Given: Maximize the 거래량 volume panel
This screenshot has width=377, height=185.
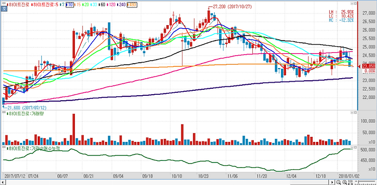Looking at the screenshot, I should [352, 112].
